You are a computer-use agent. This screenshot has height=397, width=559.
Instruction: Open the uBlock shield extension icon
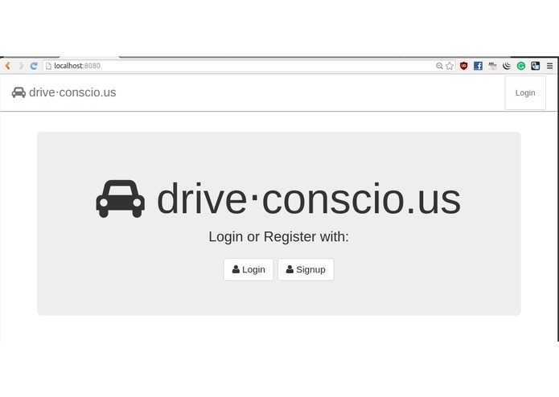click(x=463, y=66)
